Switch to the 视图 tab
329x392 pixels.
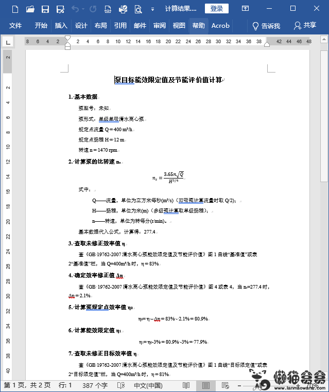pyautogui.click(x=179, y=26)
